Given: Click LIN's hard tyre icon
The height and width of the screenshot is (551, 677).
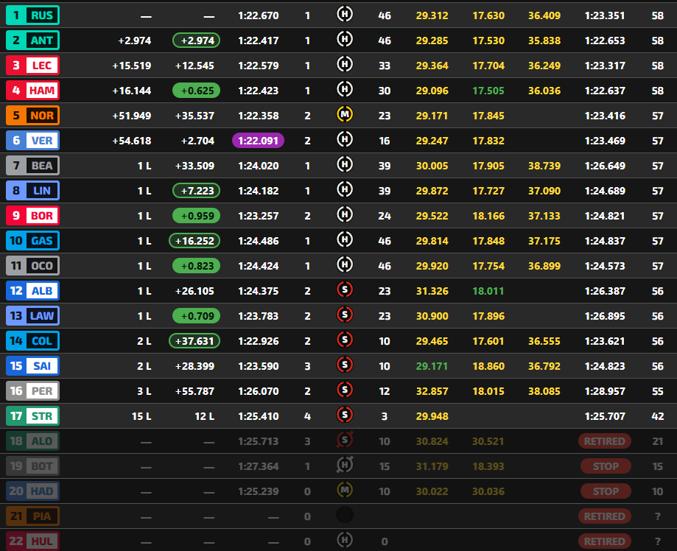Looking at the screenshot, I should click(345, 189).
